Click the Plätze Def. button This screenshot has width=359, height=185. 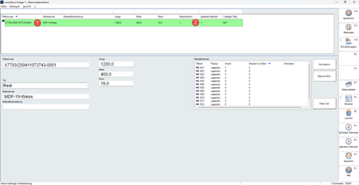(x=324, y=104)
